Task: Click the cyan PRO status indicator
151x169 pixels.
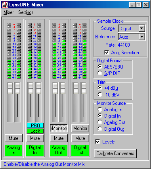Action: tap(35, 126)
